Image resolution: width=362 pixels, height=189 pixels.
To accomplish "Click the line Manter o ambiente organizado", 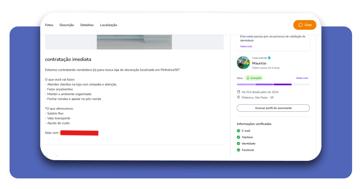I will 68,94.
